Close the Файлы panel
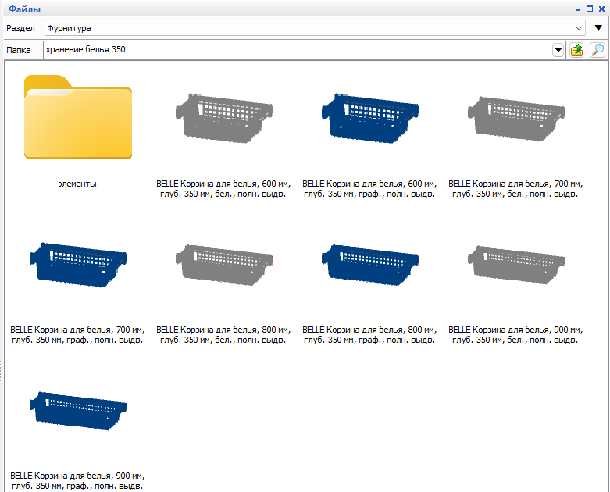This screenshot has width=610, height=492. coord(601,9)
